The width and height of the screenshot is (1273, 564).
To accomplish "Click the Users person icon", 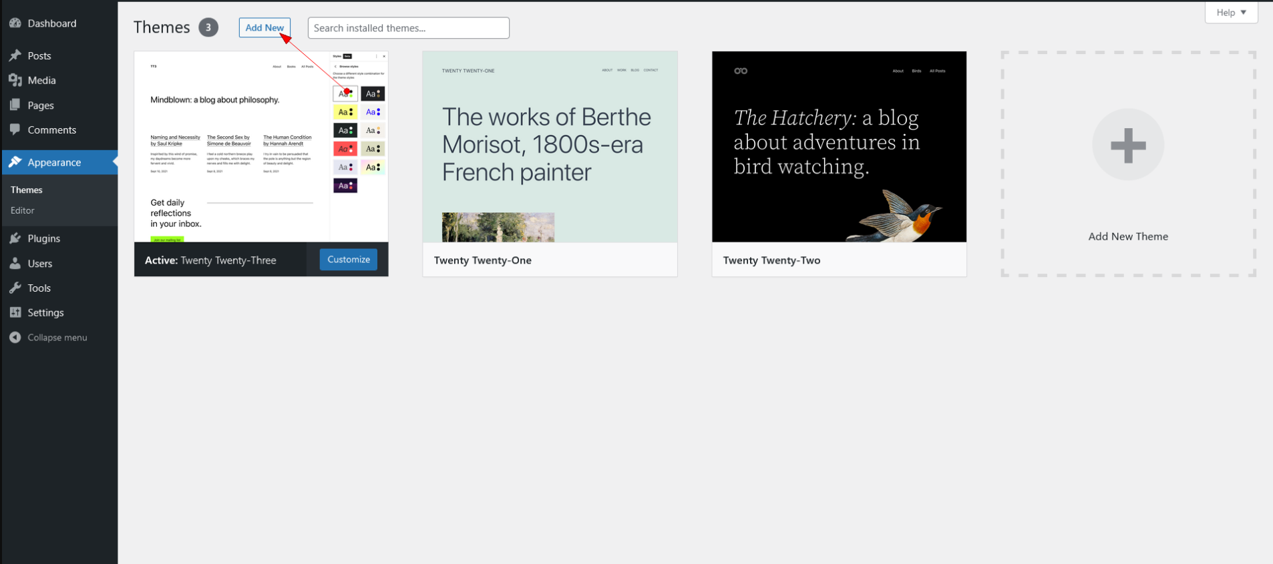I will coord(15,263).
